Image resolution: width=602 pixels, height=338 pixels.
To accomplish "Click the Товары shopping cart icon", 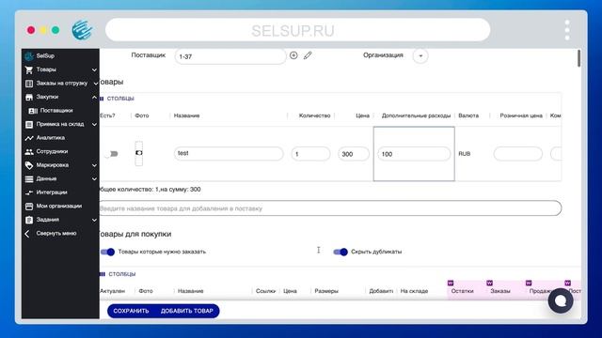I will pos(29,69).
